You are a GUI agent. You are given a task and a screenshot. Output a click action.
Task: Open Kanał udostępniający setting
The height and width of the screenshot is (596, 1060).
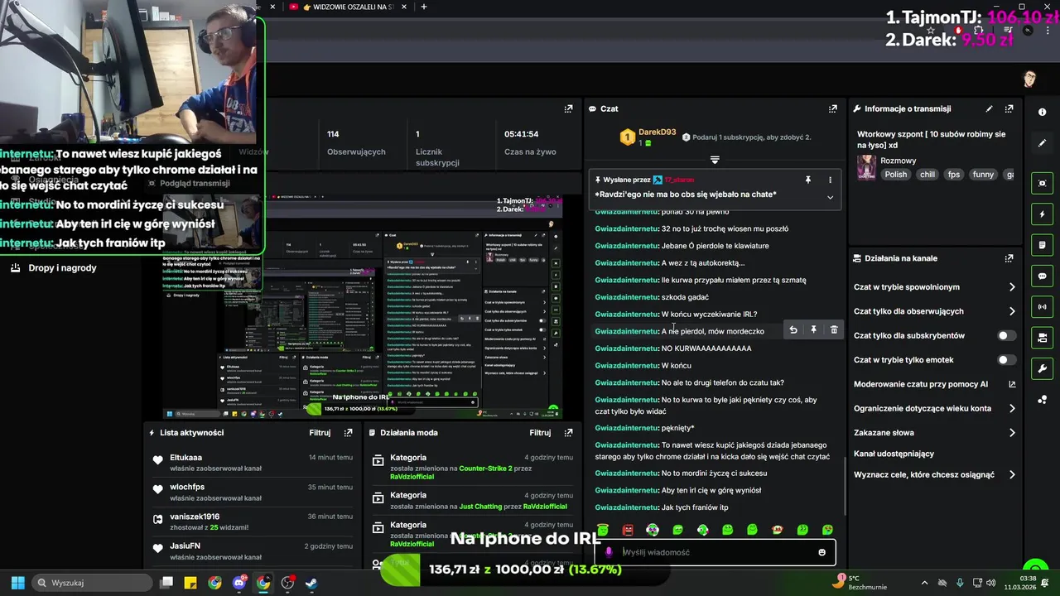pos(894,454)
